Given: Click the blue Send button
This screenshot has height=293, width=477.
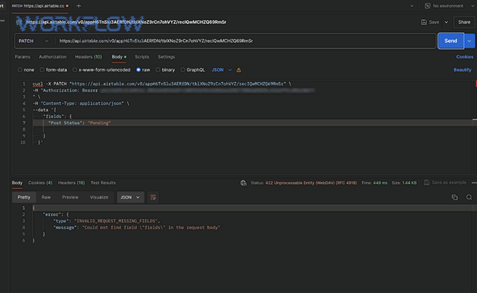Looking at the screenshot, I should pyautogui.click(x=450, y=41).
